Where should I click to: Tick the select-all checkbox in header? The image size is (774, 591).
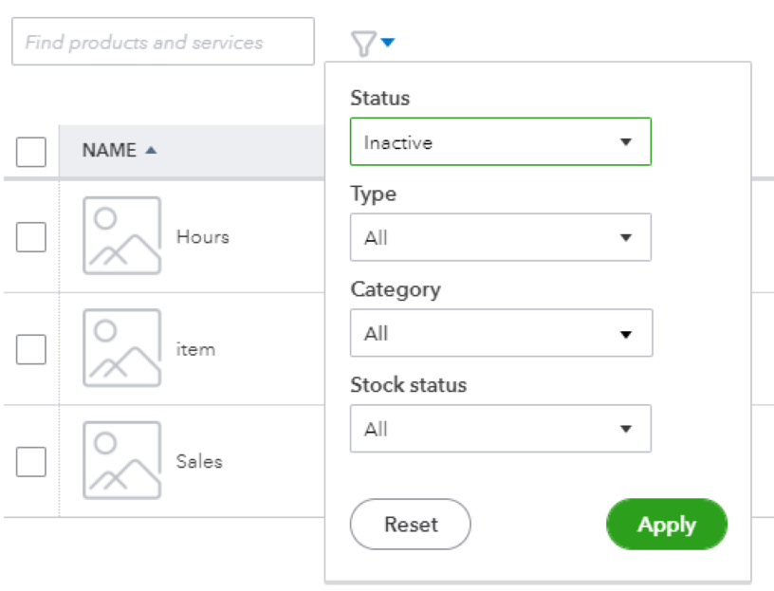pyautogui.click(x=31, y=151)
